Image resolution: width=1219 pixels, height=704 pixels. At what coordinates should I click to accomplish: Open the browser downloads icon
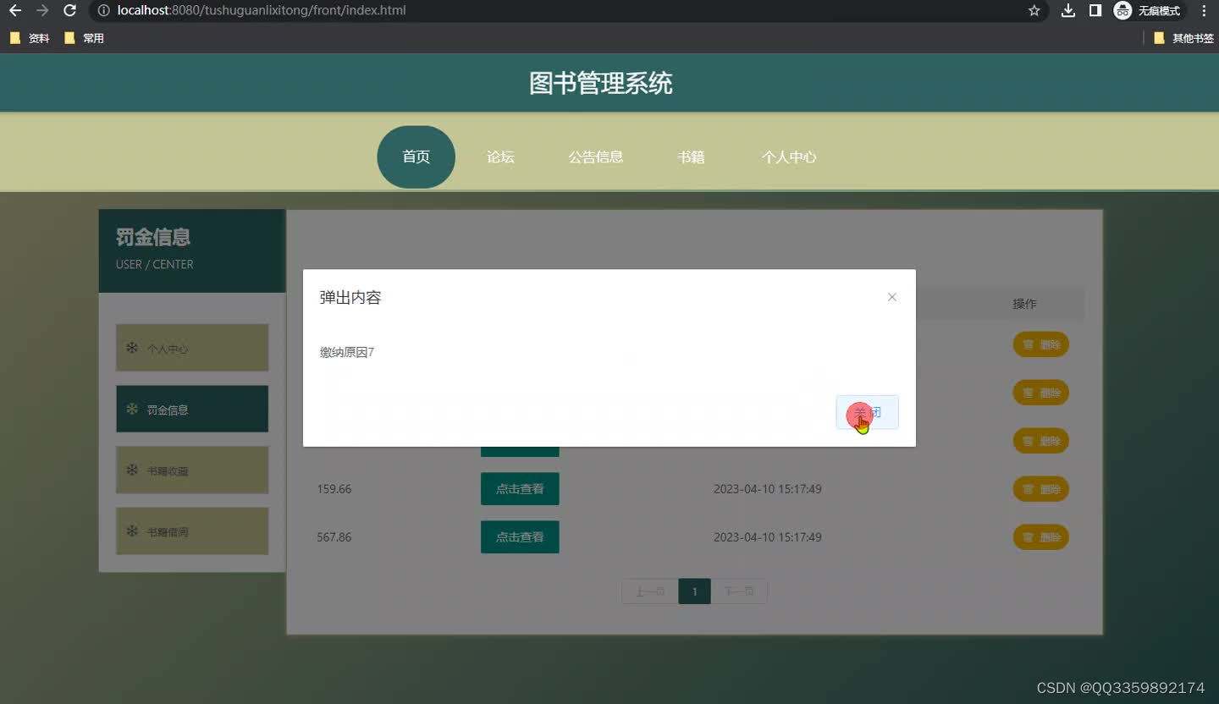1068,11
